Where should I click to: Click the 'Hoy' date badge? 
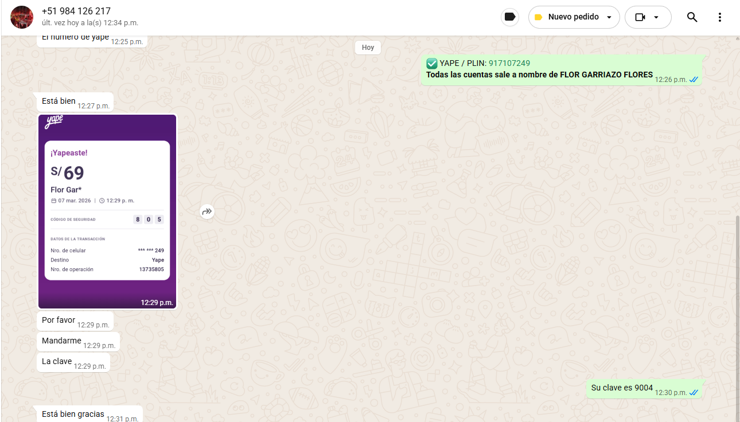tap(368, 48)
